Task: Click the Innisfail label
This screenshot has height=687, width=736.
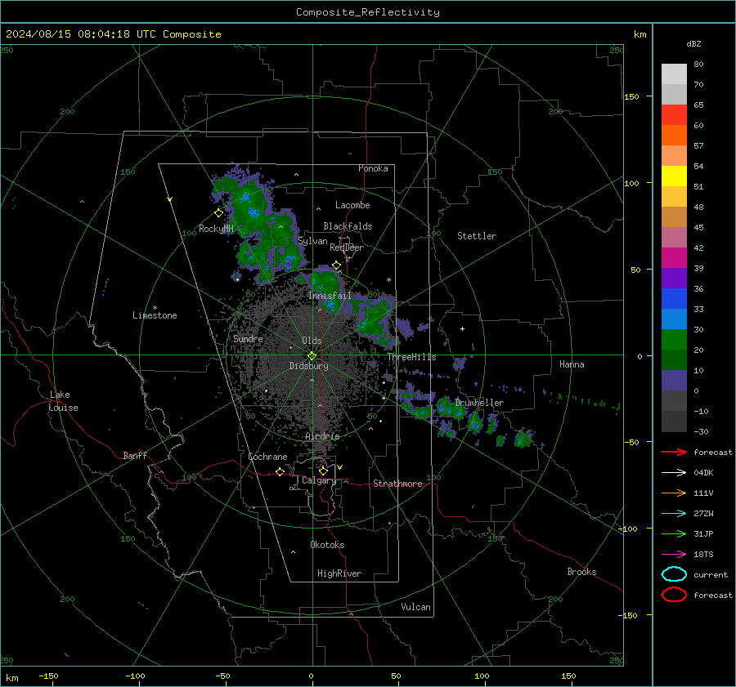Action: pyautogui.click(x=330, y=296)
